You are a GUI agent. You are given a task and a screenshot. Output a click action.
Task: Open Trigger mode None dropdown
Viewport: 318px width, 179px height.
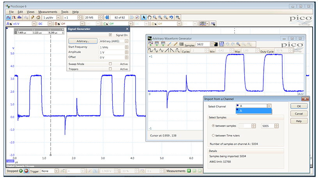(57, 171)
